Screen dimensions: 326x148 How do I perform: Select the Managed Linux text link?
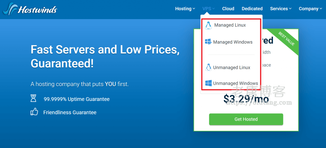pos(230,25)
